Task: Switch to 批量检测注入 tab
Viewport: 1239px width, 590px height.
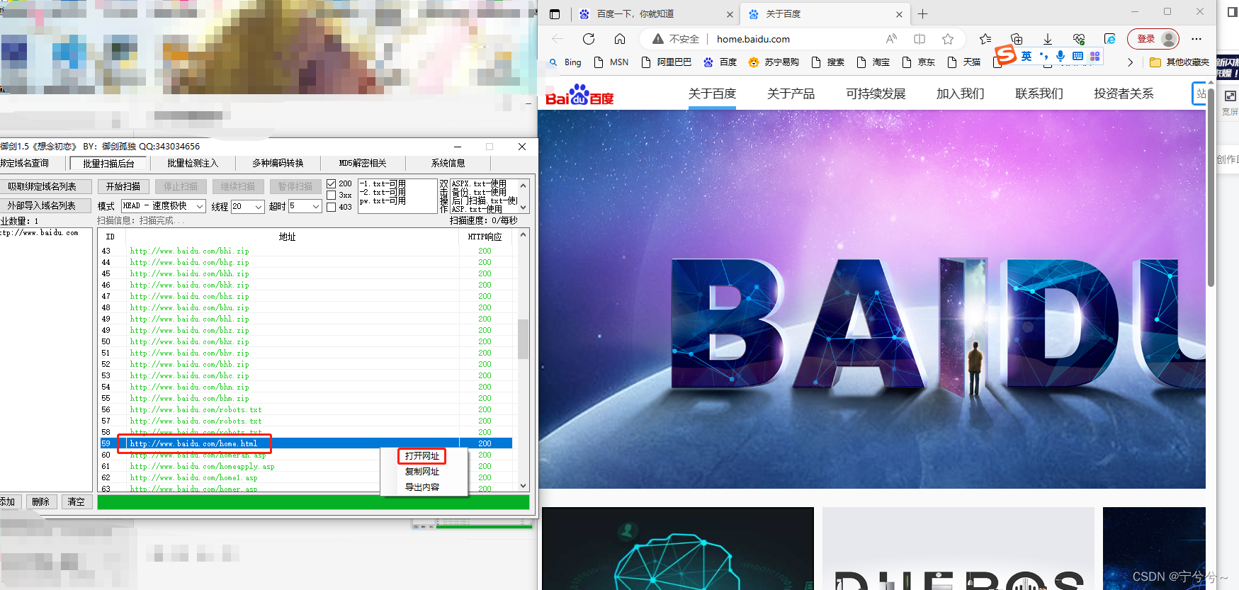Action: click(193, 164)
